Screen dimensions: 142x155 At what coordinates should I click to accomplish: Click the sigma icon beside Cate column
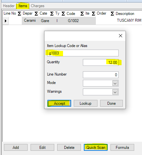52,14
